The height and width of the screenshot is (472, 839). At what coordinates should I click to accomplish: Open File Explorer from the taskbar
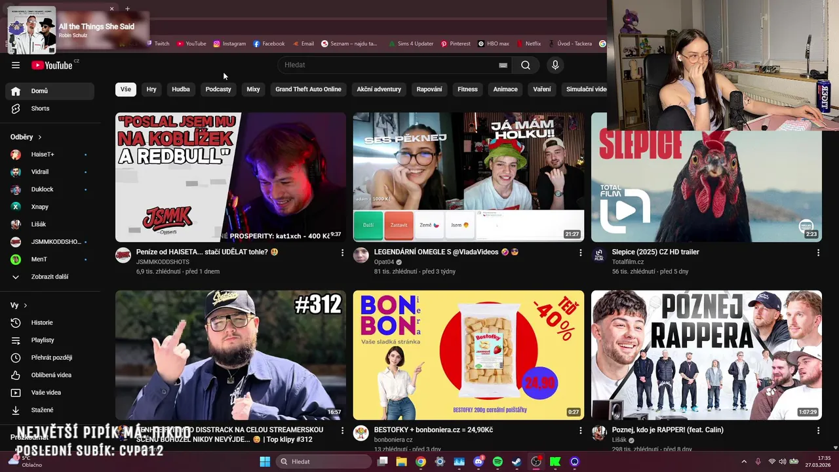coord(402,462)
